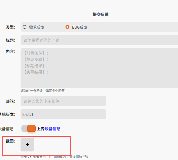Click the 提交反馈 heading text
The height and width of the screenshot is (160, 178).
101,14
